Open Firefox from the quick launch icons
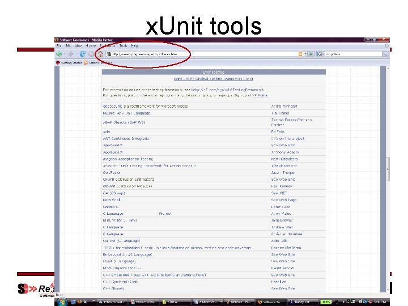Viewport: 408px width, 306px height. pos(79,302)
